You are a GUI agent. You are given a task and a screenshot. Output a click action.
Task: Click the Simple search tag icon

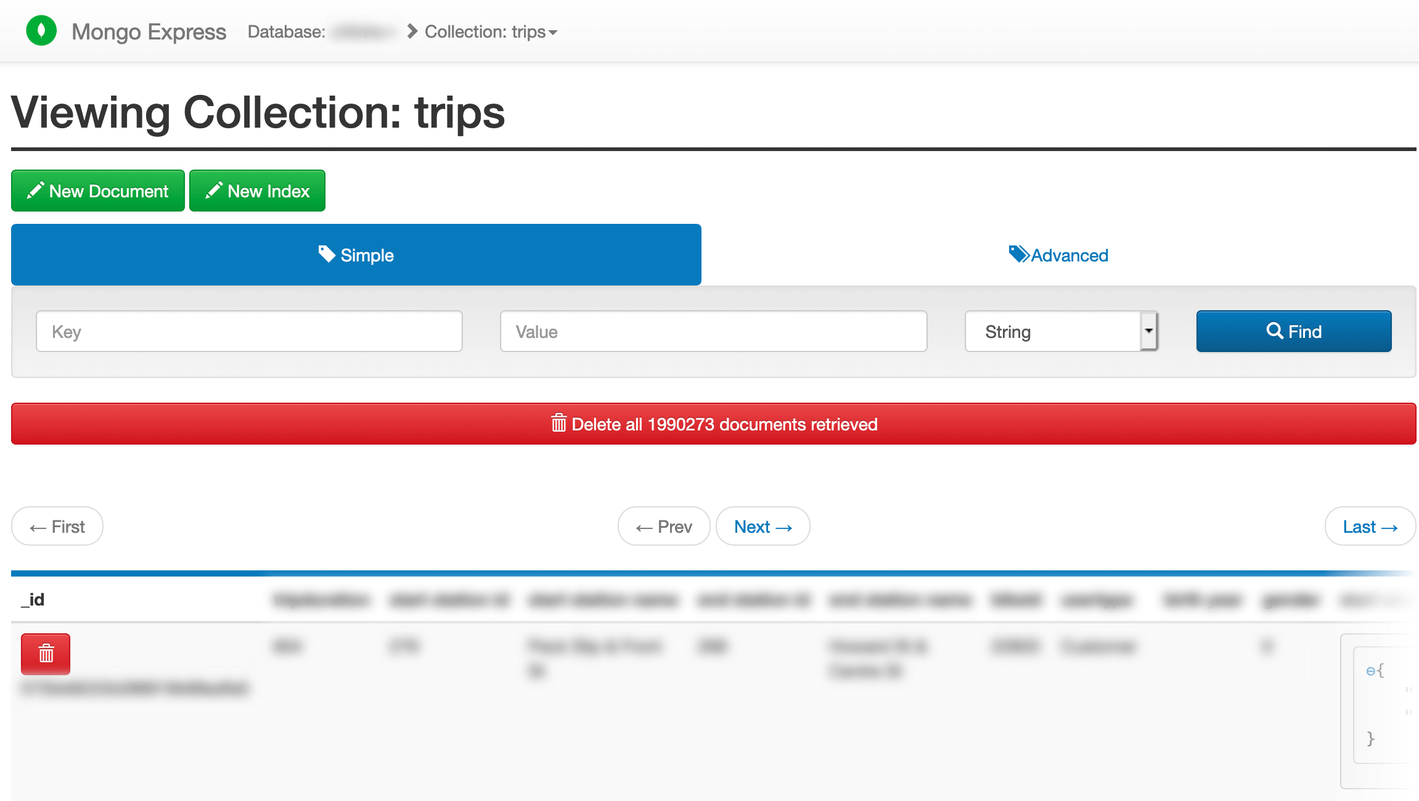327,255
